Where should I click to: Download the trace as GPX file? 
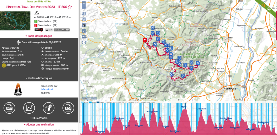pyautogui.click(x=9, y=108)
